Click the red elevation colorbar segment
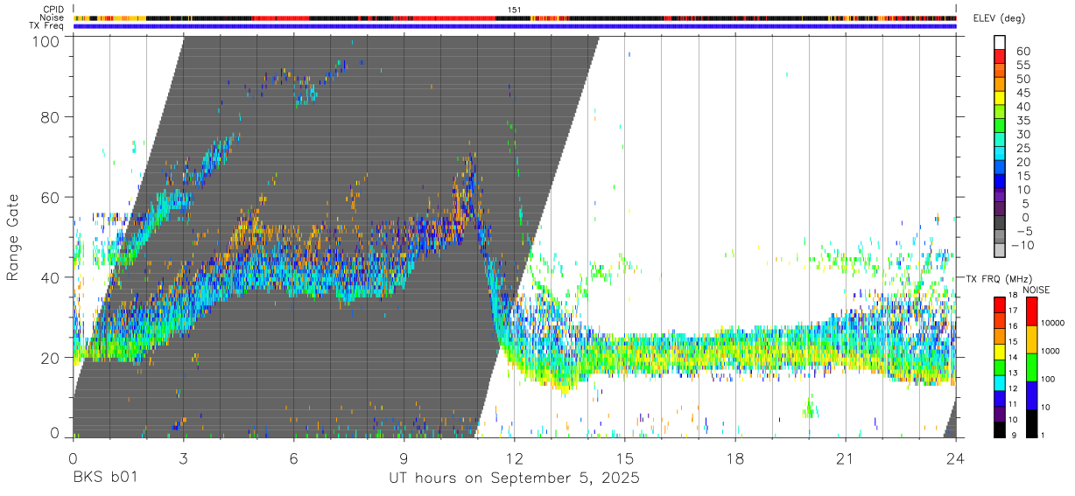This screenshot has width=1075, height=496. pyautogui.click(x=1000, y=57)
